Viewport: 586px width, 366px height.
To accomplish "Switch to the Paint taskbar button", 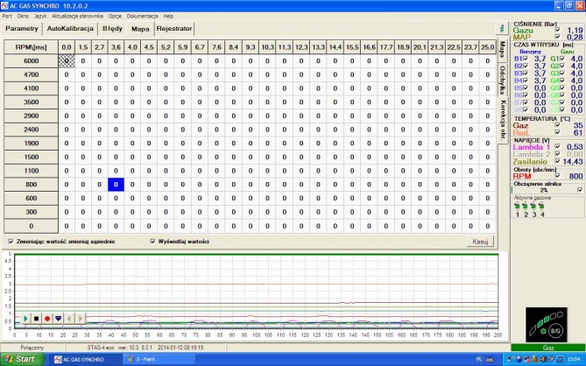I will coord(159,359).
